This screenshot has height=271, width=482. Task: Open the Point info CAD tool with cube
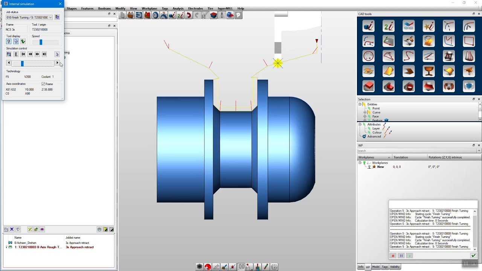point(368,26)
